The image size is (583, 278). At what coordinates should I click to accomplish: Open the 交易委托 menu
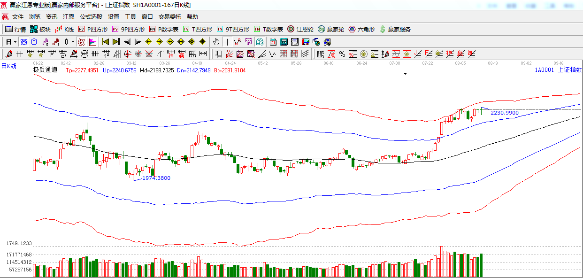[x=169, y=16]
